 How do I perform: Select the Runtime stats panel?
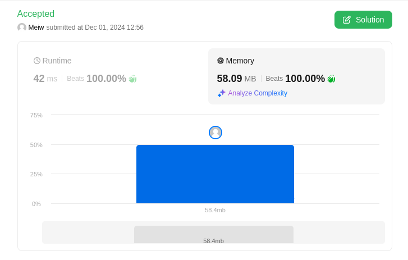(x=113, y=76)
